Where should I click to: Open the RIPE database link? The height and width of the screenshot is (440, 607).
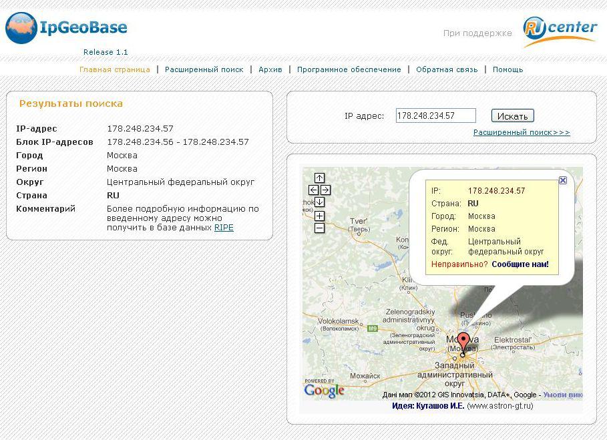(224, 228)
